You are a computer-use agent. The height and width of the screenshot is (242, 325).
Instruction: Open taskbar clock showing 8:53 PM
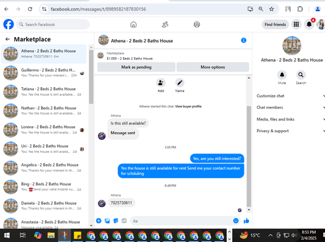click(309, 235)
